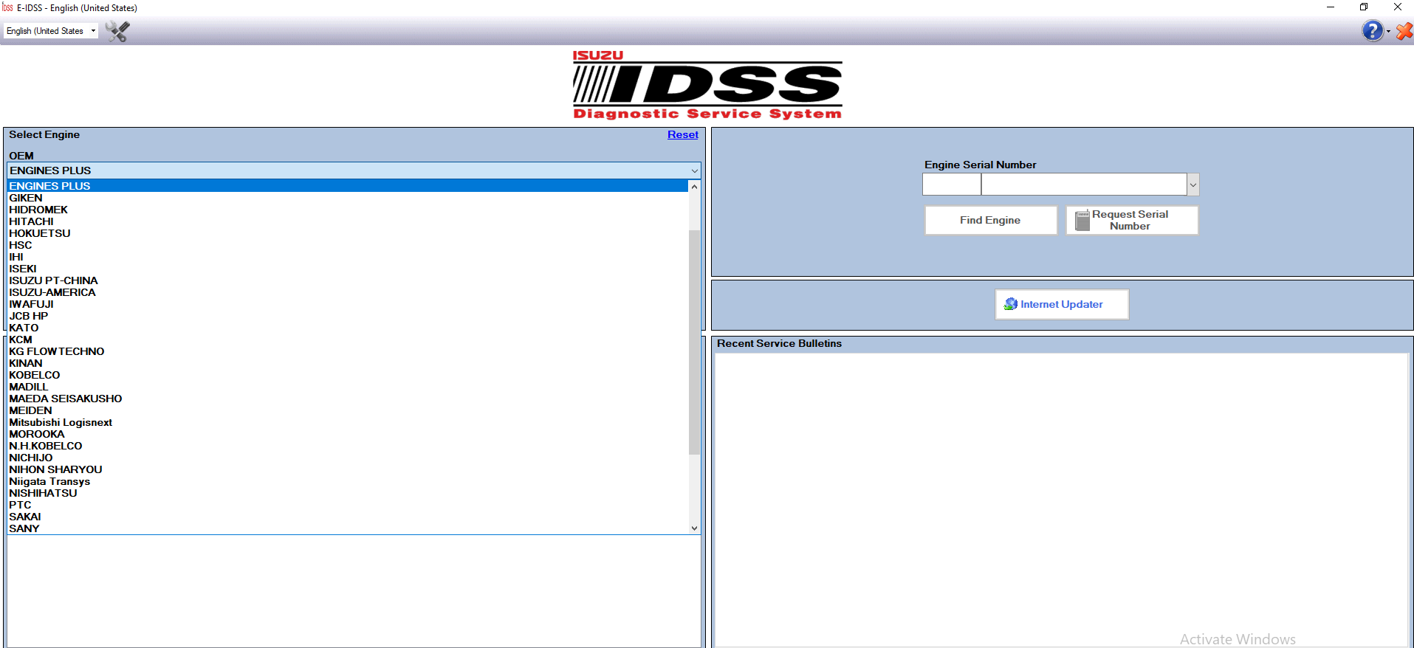Open the help menu arrow beside question mark
This screenshot has width=1414, height=648.
tap(1388, 32)
